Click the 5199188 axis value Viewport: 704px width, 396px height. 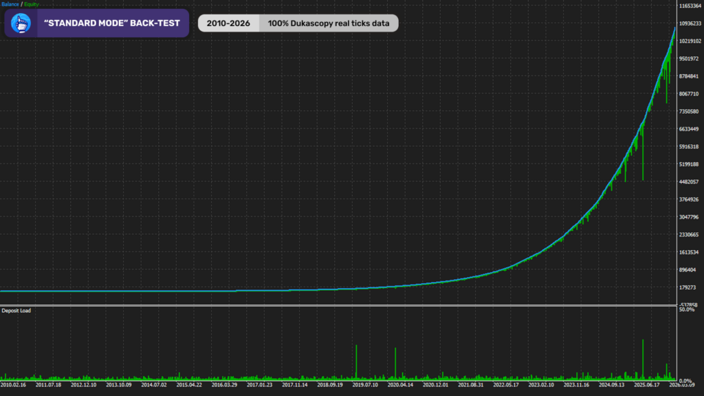point(690,164)
